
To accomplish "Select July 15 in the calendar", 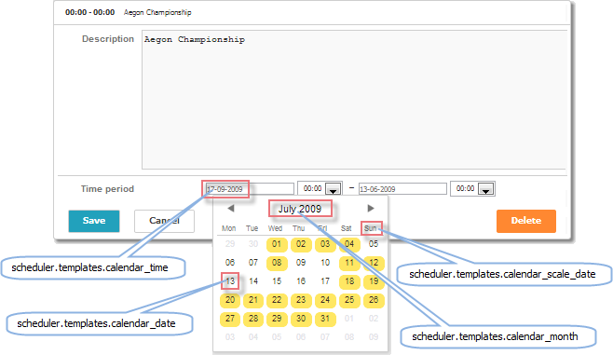I will (x=277, y=281).
